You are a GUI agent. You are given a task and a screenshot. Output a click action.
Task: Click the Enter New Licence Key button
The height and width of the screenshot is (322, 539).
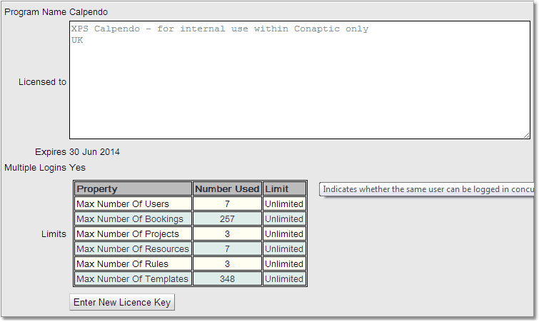coord(122,302)
